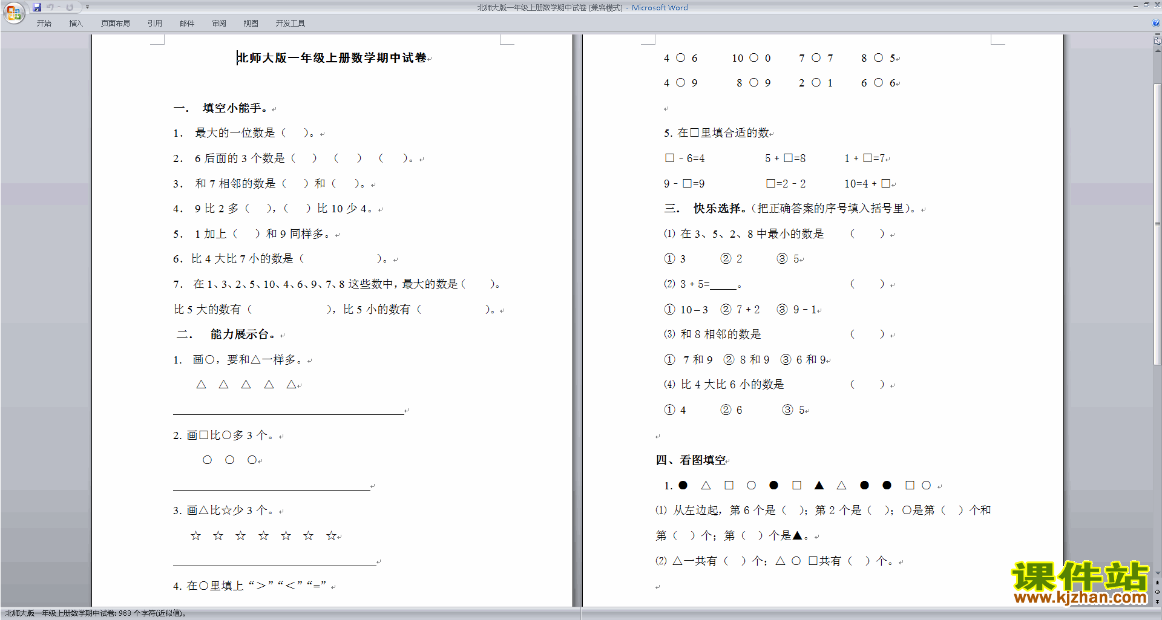Click the Save icon in quick access toolbar
1162x620 pixels.
pos(37,7)
